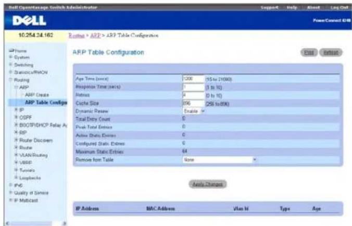Click the Type column header

tap(285, 209)
